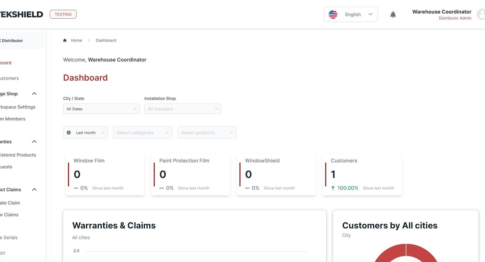
Task: Click the City / State filter label
Action: (x=74, y=98)
